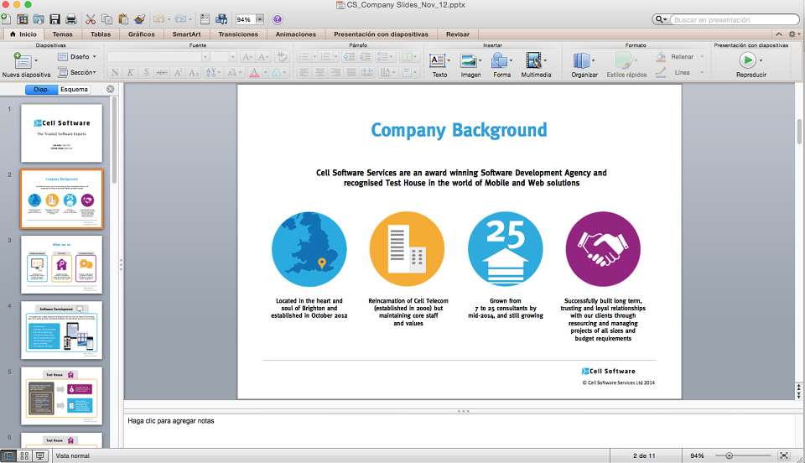805x463 pixels.
Task: Switch slide pane to Esquema view
Action: [x=74, y=89]
